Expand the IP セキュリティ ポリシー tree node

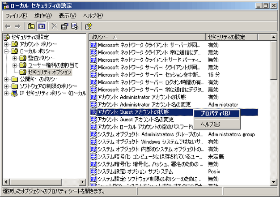6,93
